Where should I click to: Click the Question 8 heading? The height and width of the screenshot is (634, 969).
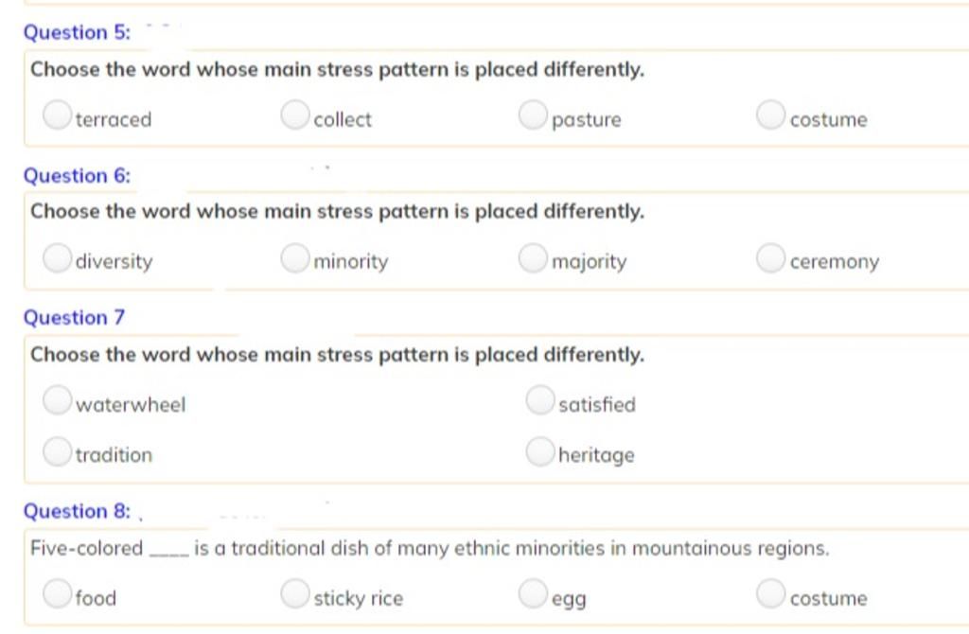tap(78, 511)
